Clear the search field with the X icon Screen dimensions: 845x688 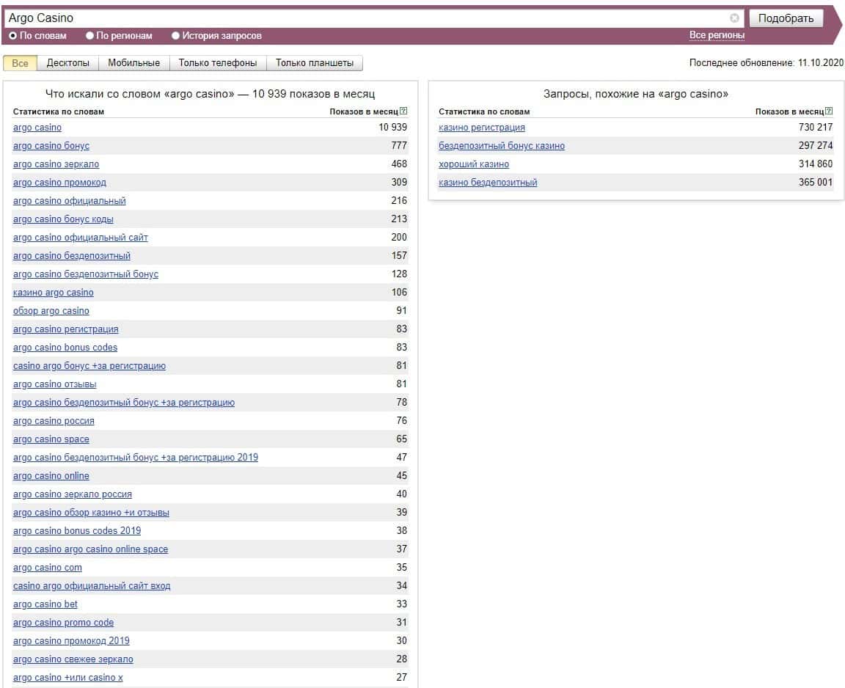click(734, 18)
